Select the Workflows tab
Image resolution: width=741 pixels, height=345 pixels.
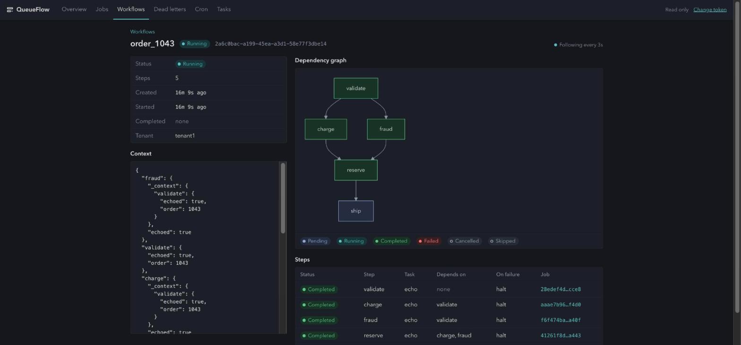131,9
